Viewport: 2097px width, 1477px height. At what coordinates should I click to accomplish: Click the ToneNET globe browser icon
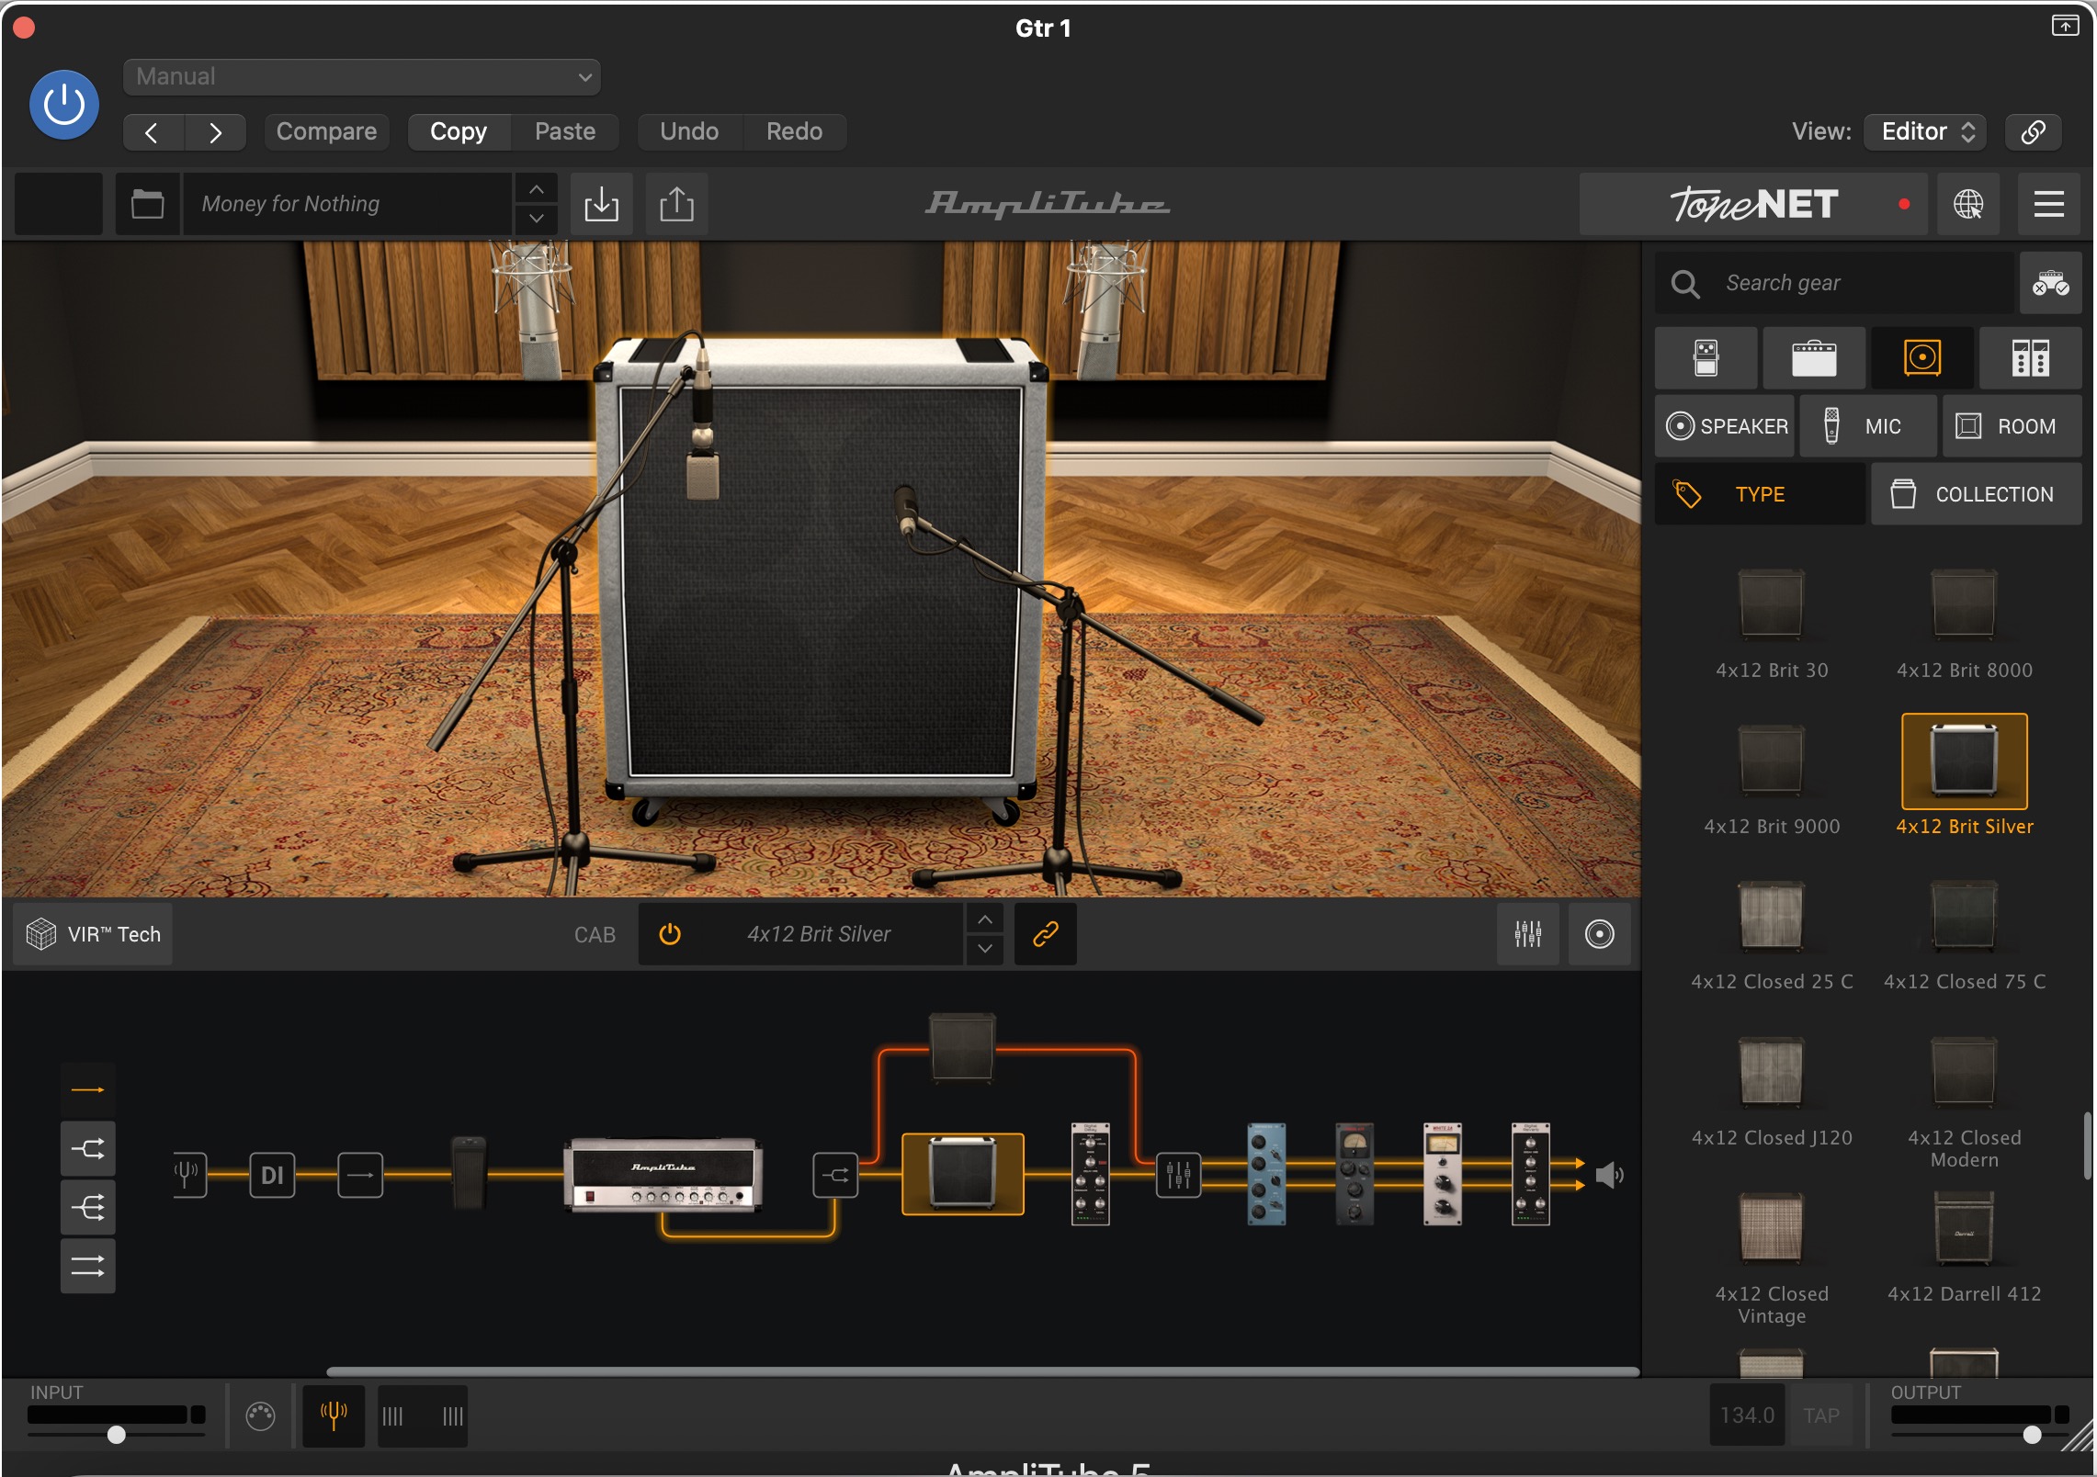coord(1967,203)
